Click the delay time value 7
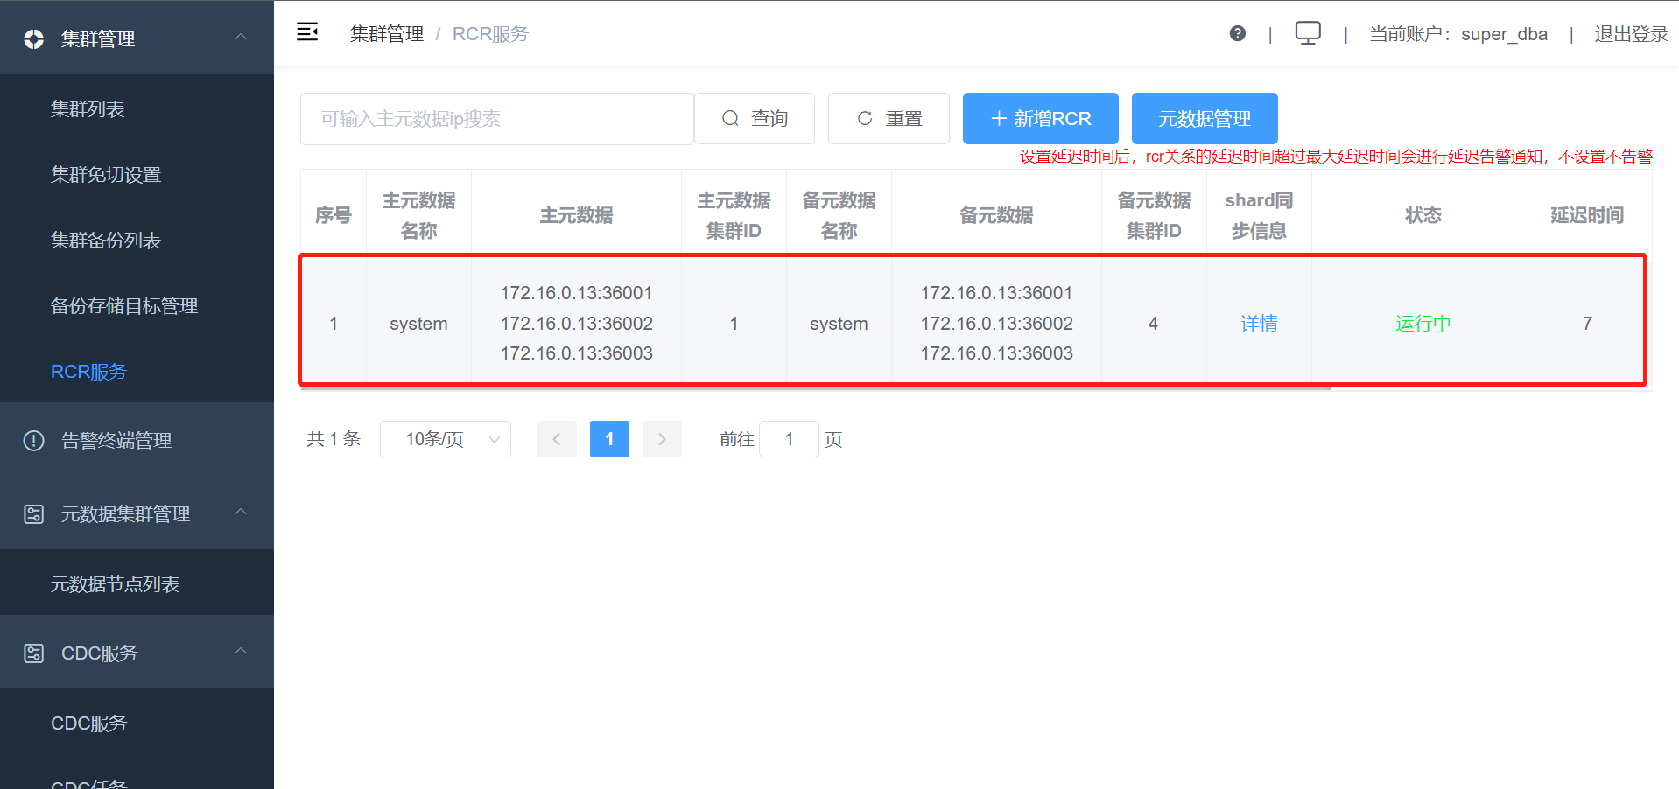The height and width of the screenshot is (789, 1679). [1587, 323]
